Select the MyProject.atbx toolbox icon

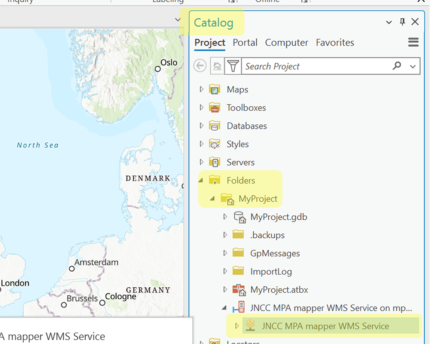[240, 289]
